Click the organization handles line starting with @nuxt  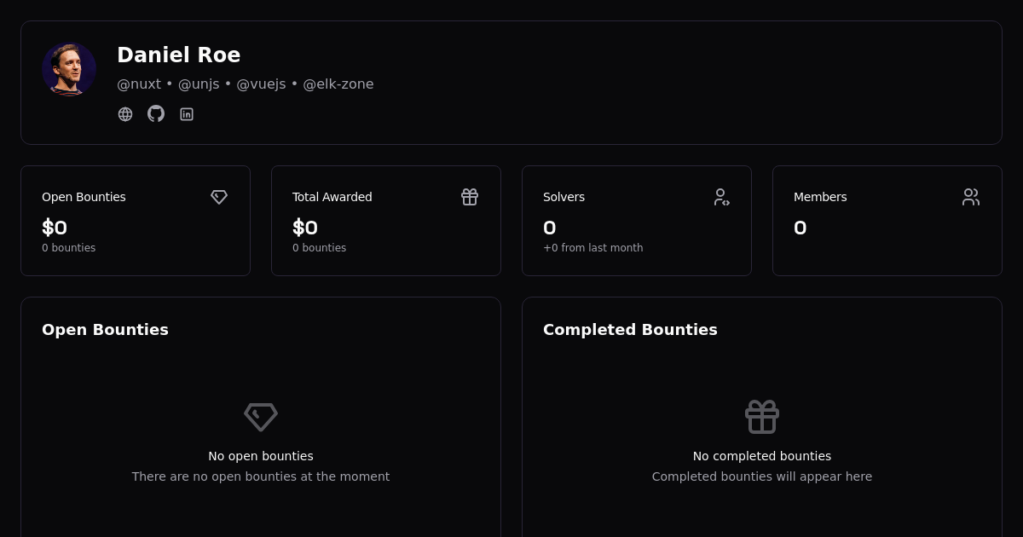click(246, 84)
